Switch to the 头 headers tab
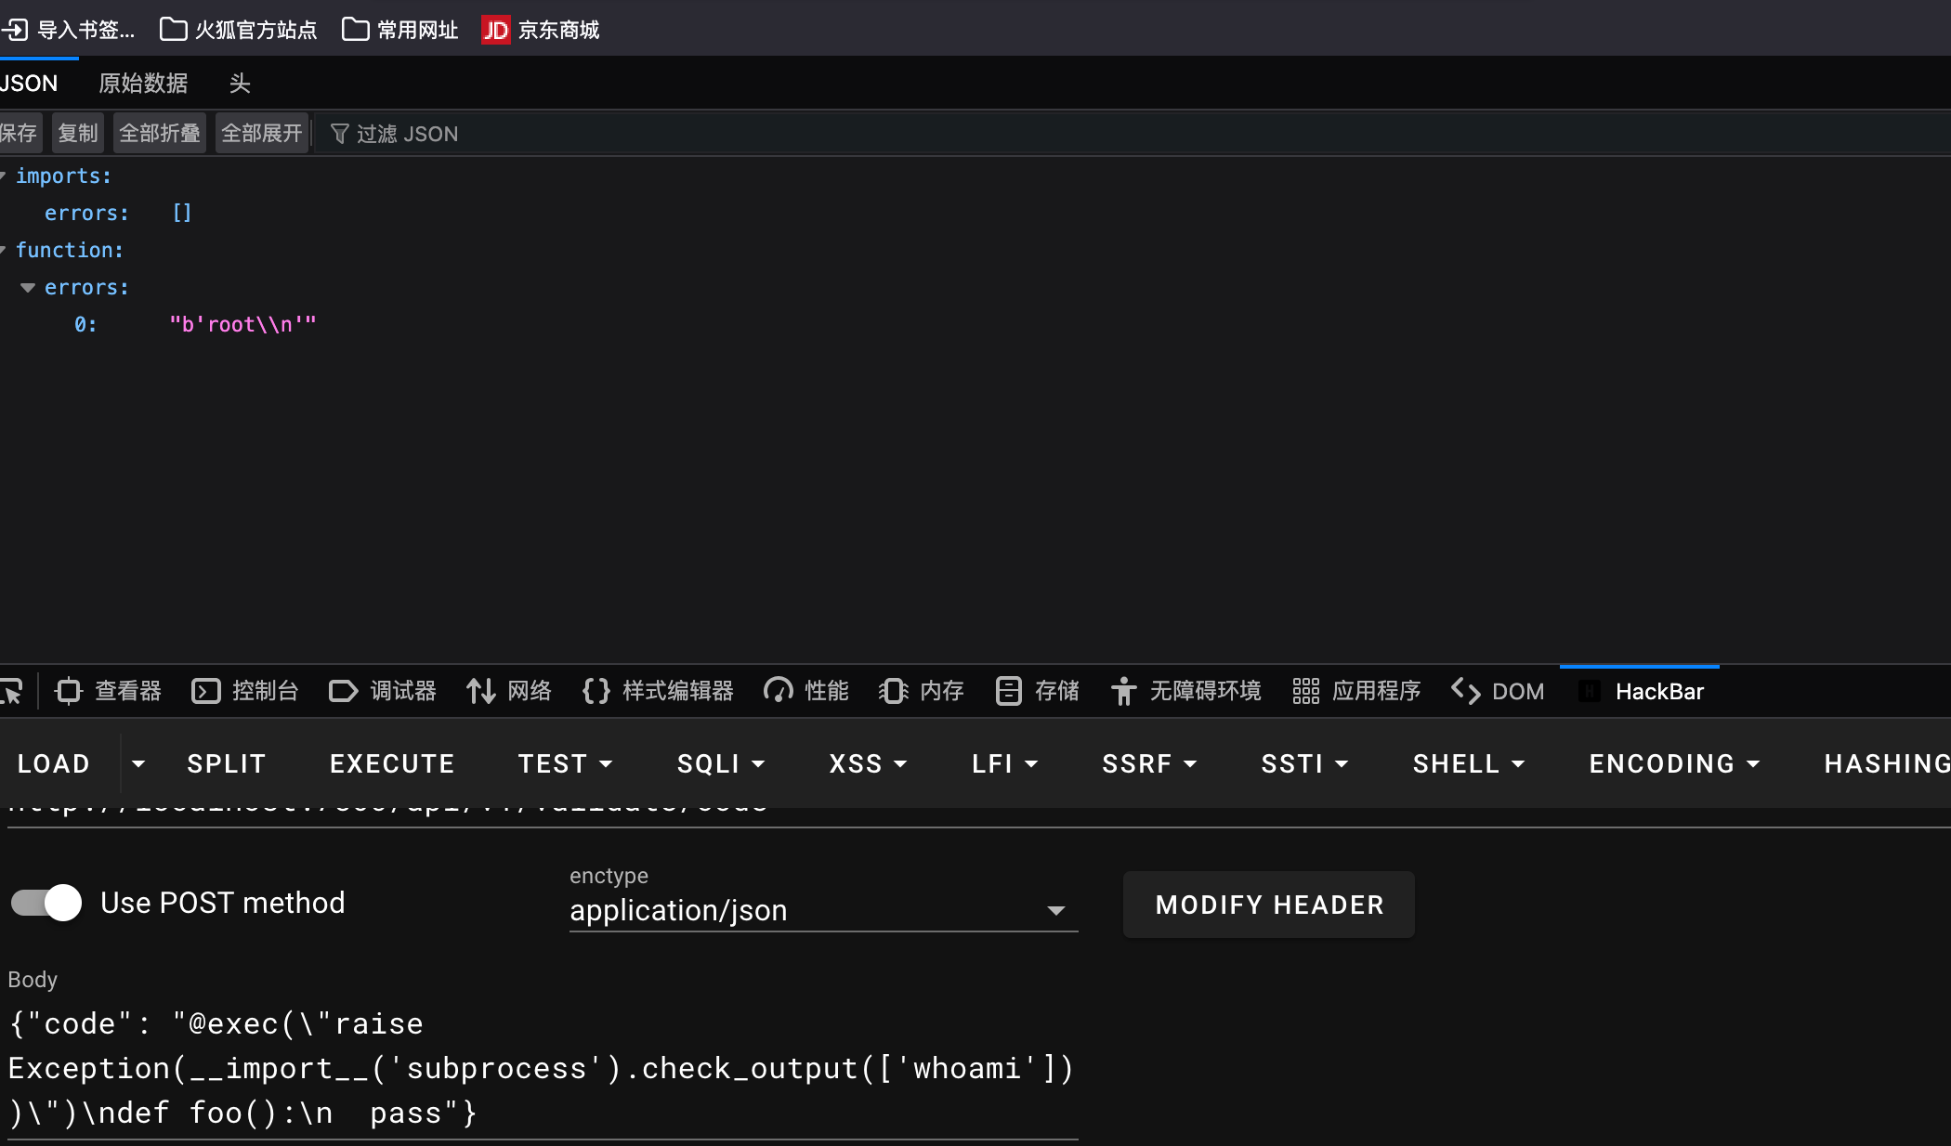The height and width of the screenshot is (1146, 1951). (240, 84)
